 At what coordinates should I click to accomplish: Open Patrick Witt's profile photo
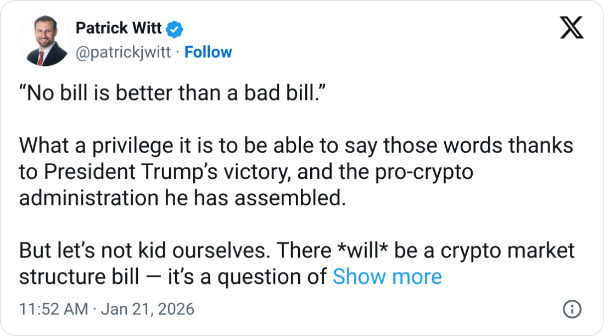tap(45, 40)
